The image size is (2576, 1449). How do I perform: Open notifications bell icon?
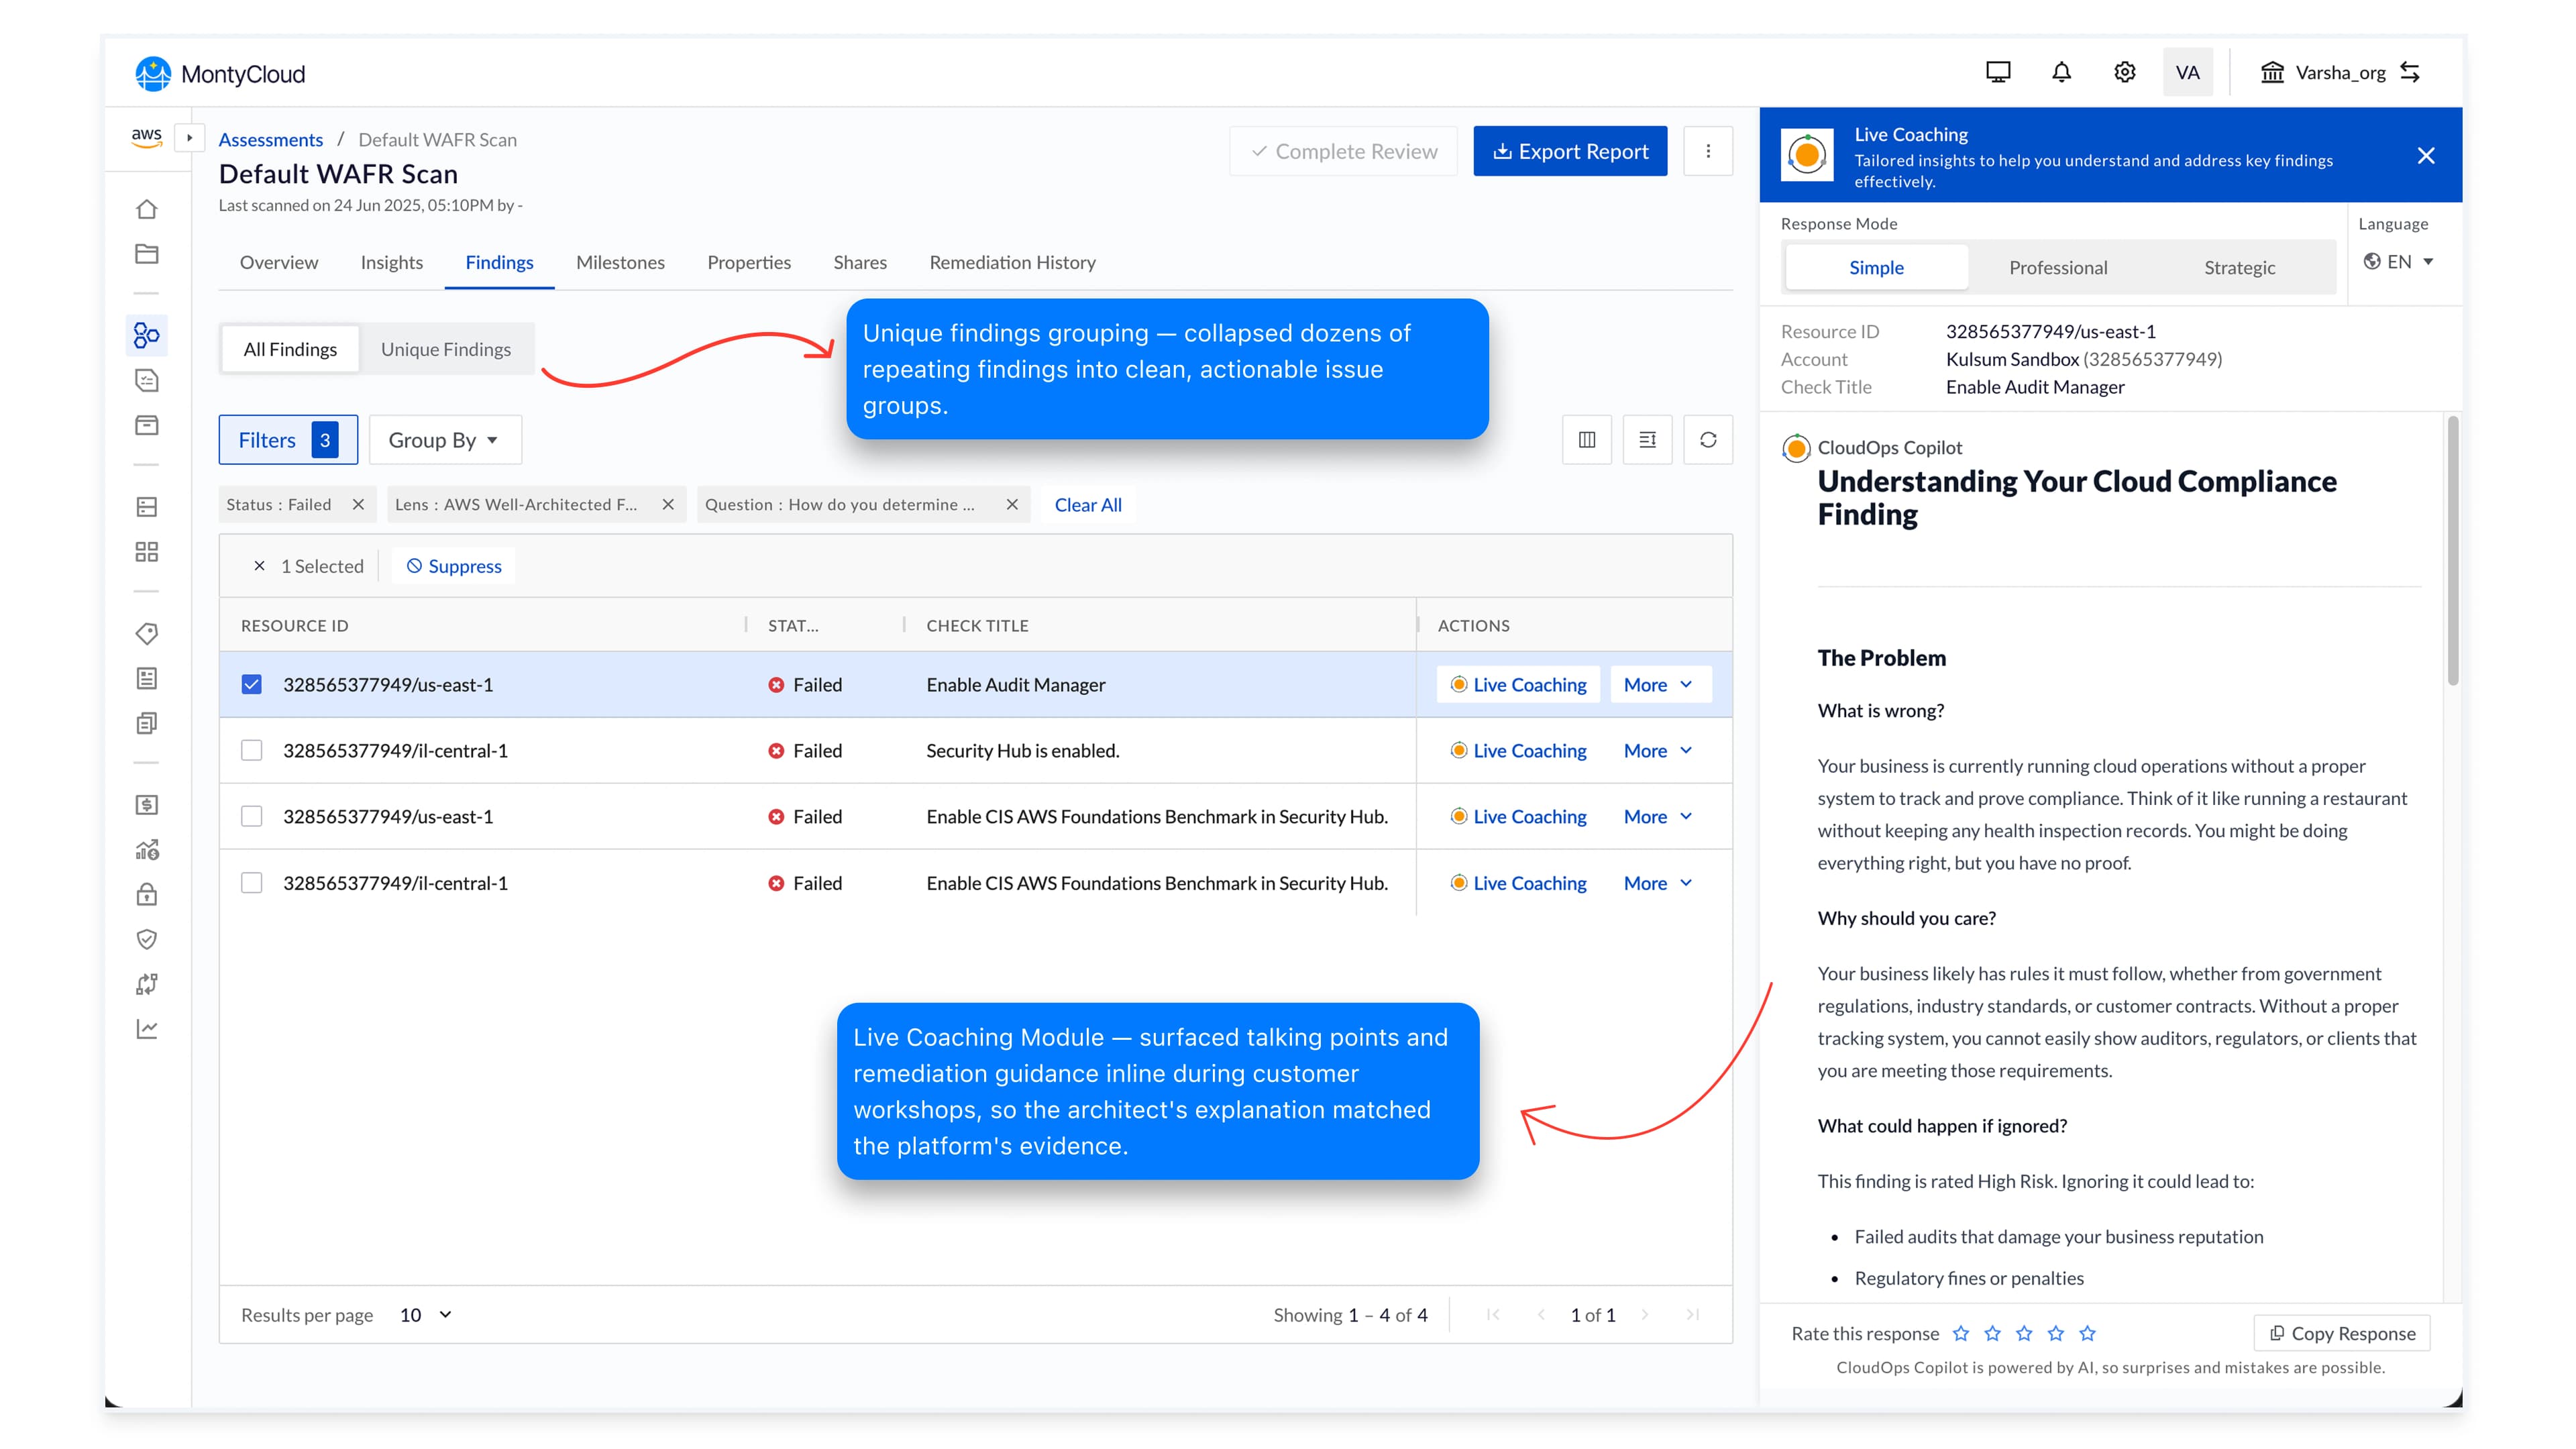tap(2061, 72)
